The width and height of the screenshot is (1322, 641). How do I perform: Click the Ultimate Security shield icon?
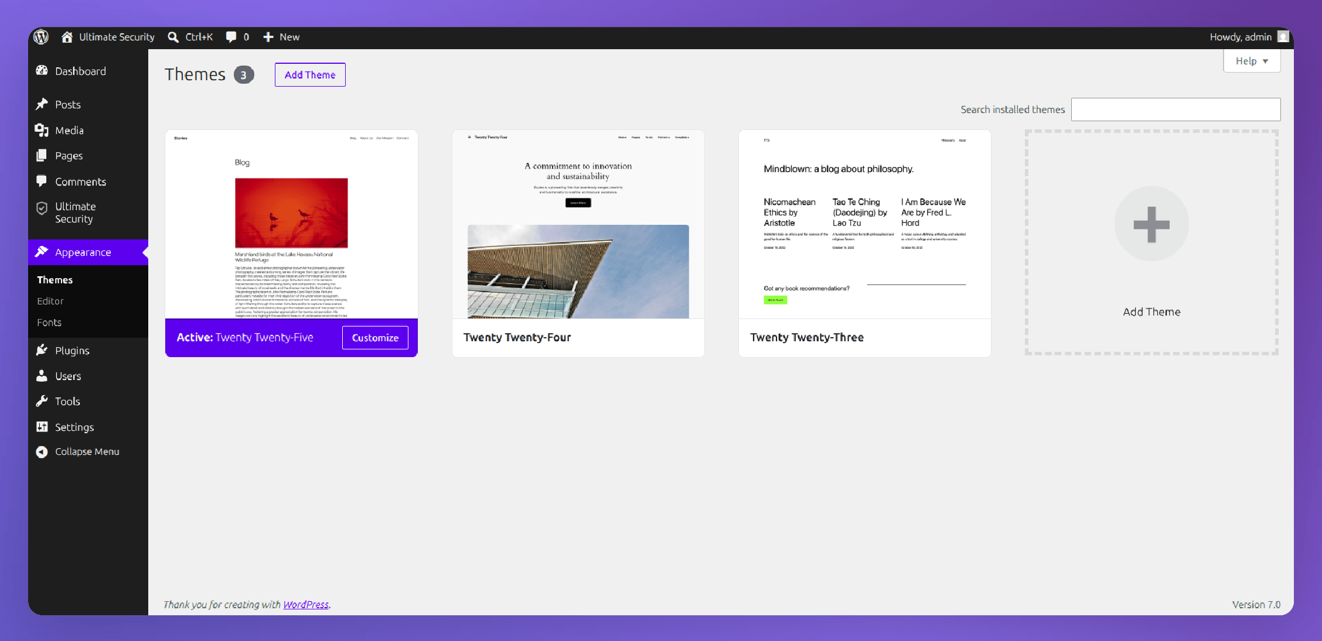tap(42, 208)
